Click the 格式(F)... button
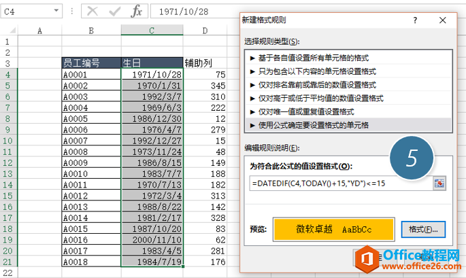This screenshot has width=466, height=278. (423, 229)
